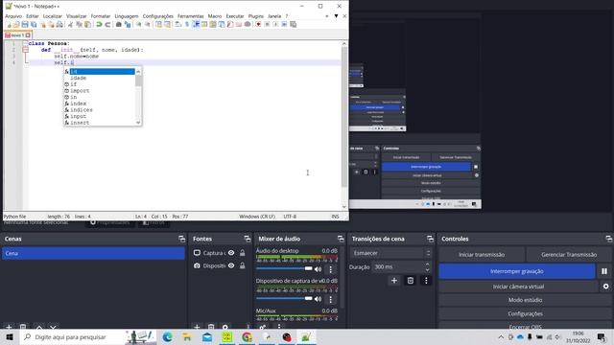
Task: Open the Arquivo menu in Notepad++
Action: point(13,16)
